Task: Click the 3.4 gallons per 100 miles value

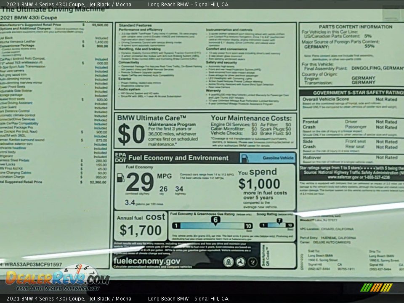Action: [x=130, y=202]
